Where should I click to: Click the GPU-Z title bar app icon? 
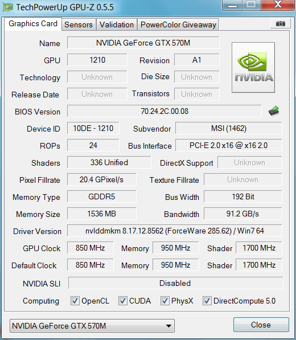click(x=8, y=7)
